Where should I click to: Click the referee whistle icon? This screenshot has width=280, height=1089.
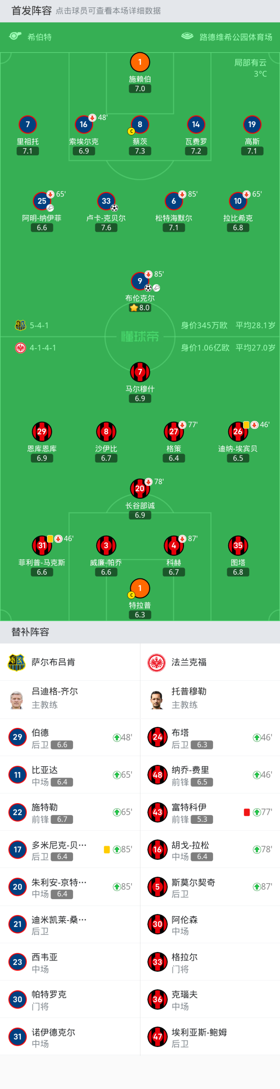15,36
